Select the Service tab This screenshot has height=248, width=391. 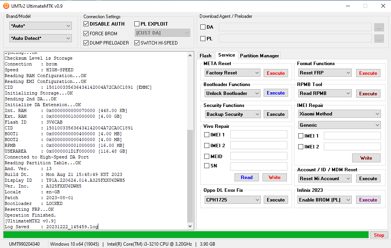pyautogui.click(x=226, y=55)
